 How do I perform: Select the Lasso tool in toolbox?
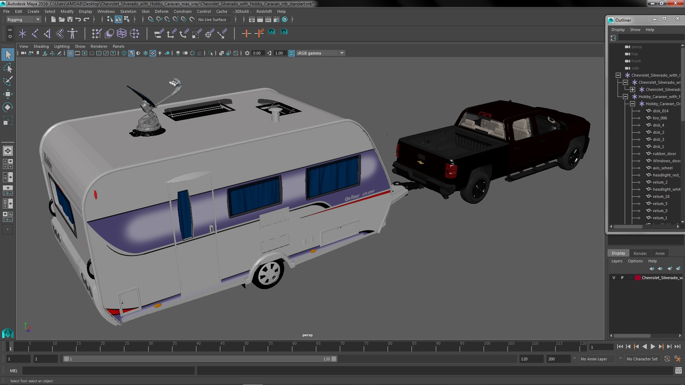coord(7,68)
